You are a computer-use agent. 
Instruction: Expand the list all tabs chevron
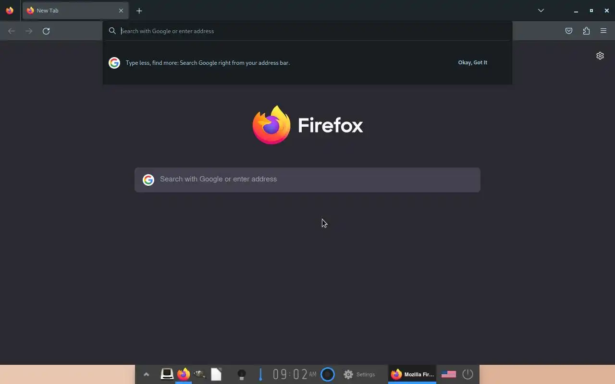(541, 11)
